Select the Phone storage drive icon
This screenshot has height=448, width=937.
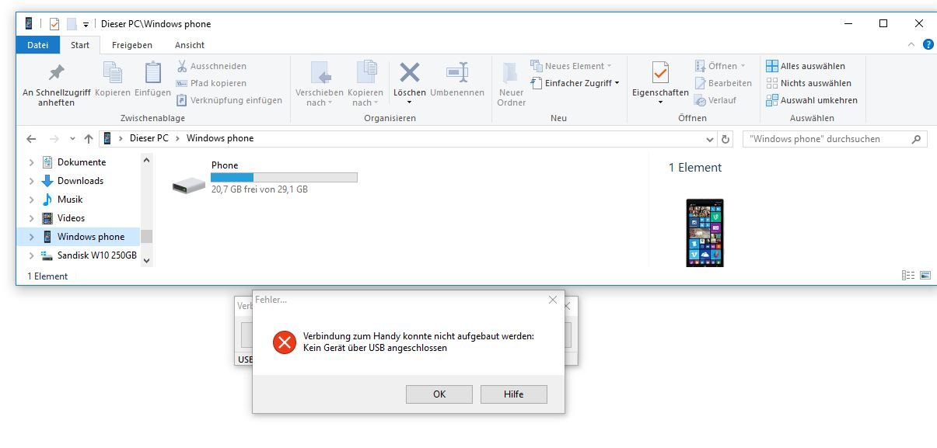coord(189,185)
